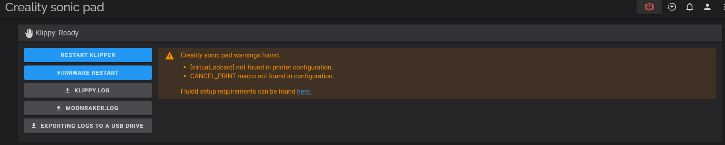Open the upload and print icon
This screenshot has width=725, height=145.
point(672,7)
